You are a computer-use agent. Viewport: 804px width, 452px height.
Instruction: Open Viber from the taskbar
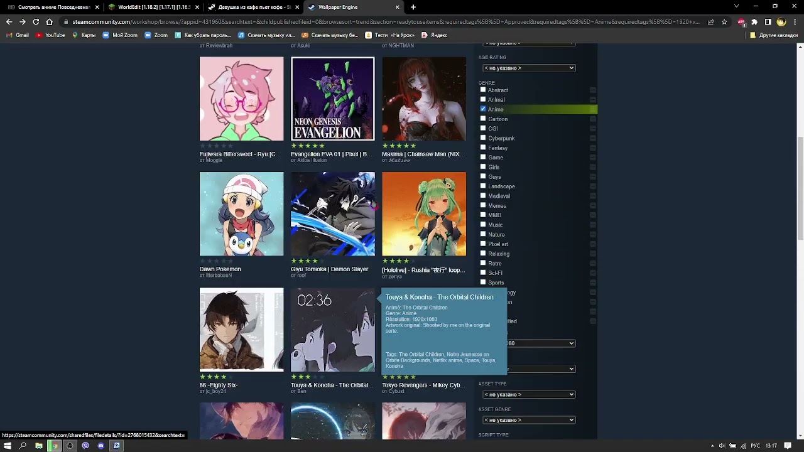pos(85,446)
